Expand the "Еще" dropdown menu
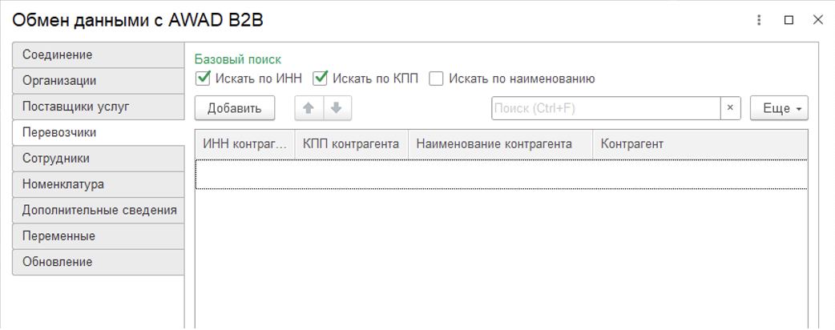This screenshot has width=835, height=330. (x=778, y=108)
